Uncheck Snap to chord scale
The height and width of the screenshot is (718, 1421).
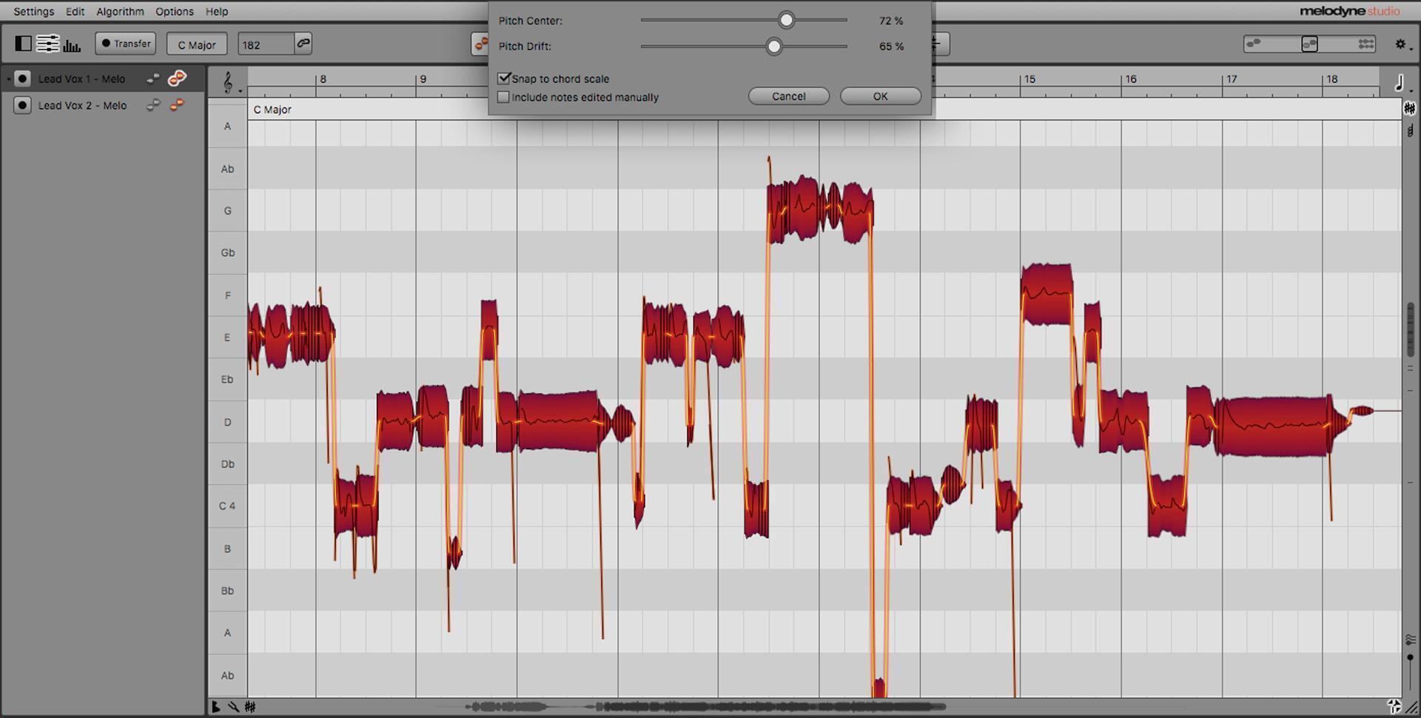(x=505, y=78)
